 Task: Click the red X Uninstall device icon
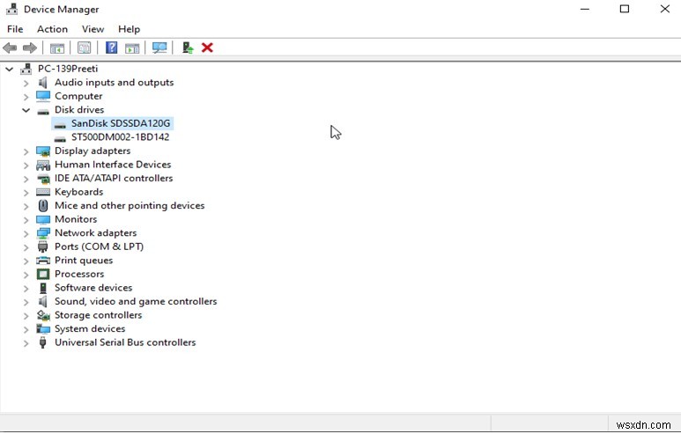pyautogui.click(x=207, y=48)
